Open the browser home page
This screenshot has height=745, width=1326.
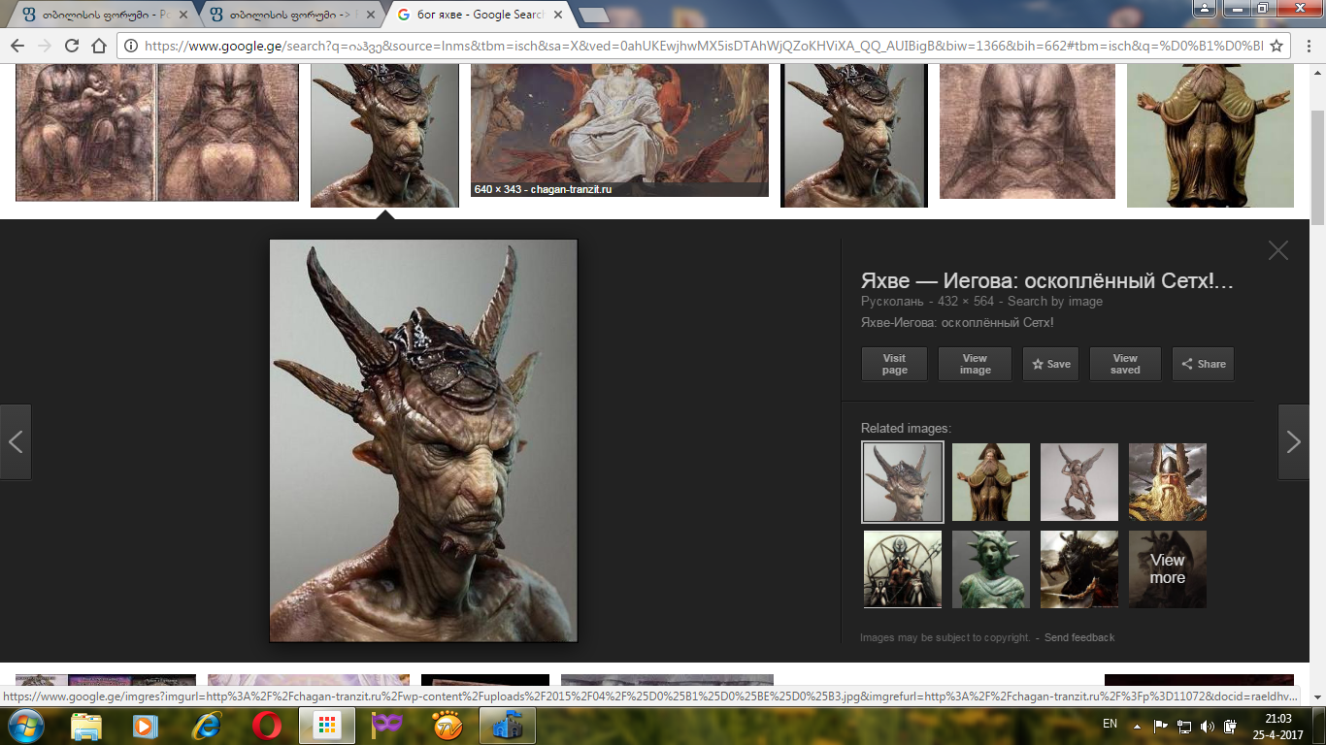click(x=98, y=46)
